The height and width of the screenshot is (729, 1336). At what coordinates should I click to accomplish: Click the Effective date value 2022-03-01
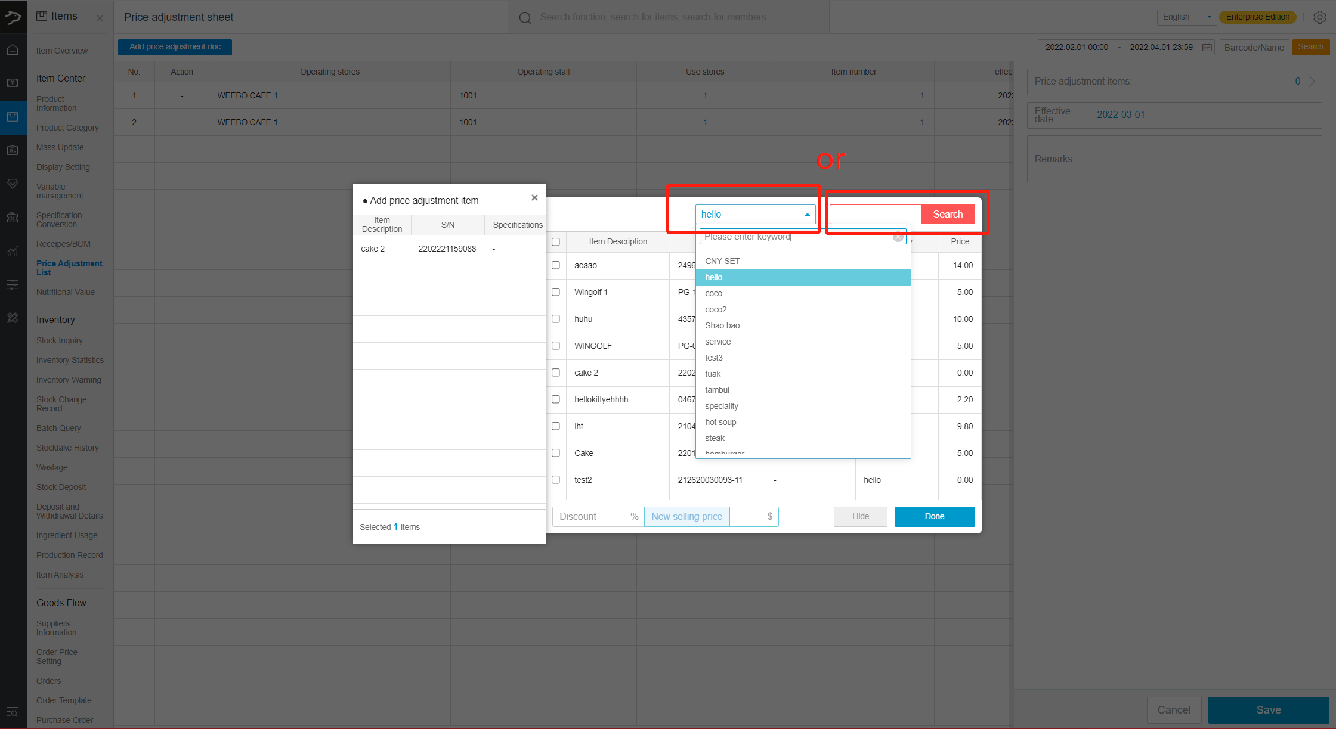[1121, 114]
